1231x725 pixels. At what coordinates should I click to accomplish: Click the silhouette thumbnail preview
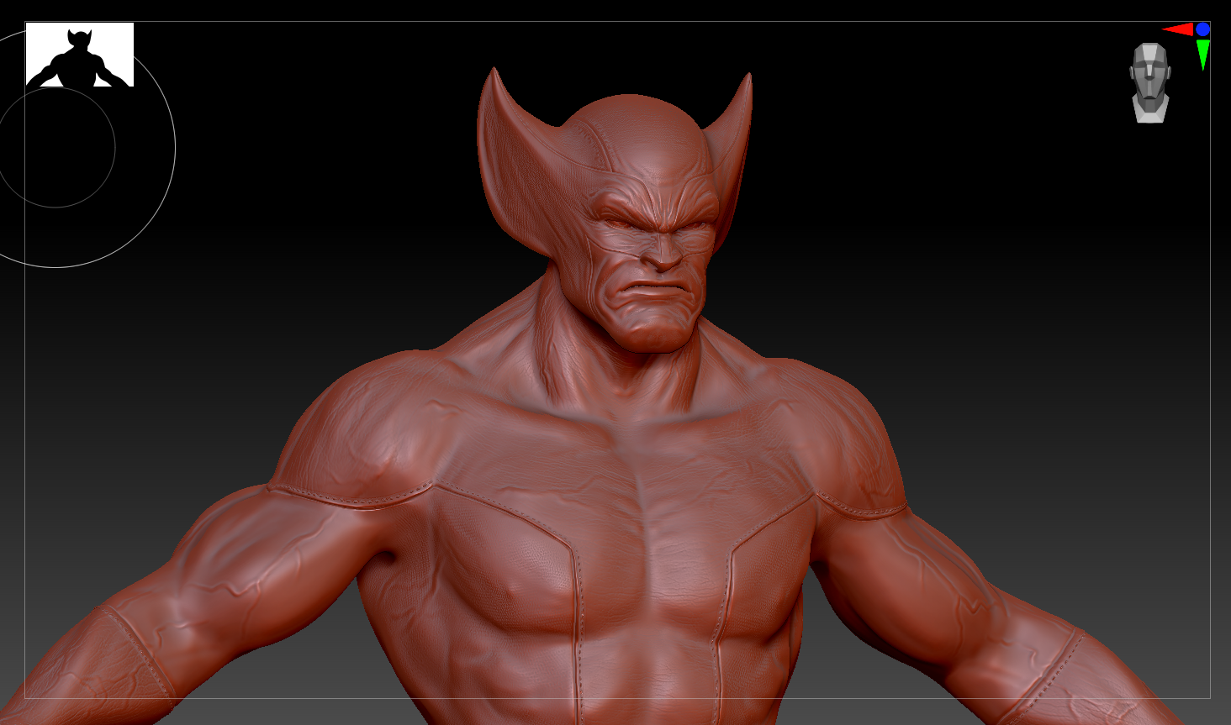click(80, 55)
